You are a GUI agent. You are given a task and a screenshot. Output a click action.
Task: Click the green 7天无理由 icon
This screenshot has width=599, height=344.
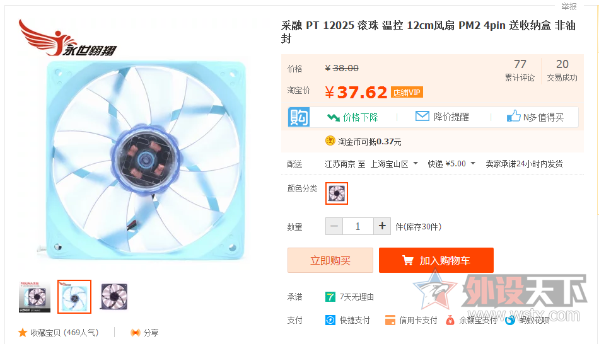tap(330, 297)
